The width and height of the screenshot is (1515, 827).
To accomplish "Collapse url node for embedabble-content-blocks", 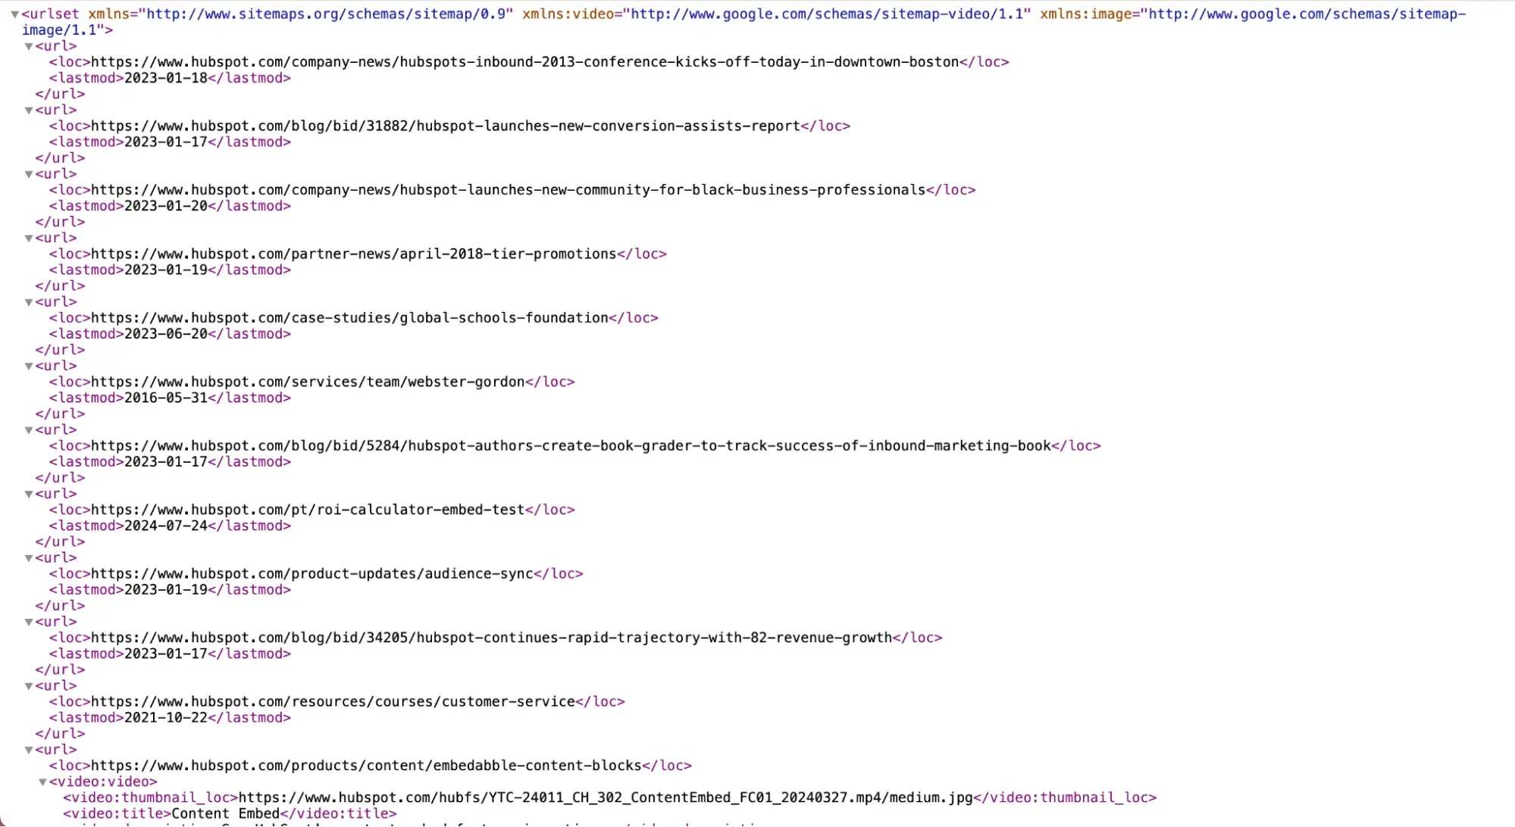I will tap(29, 751).
